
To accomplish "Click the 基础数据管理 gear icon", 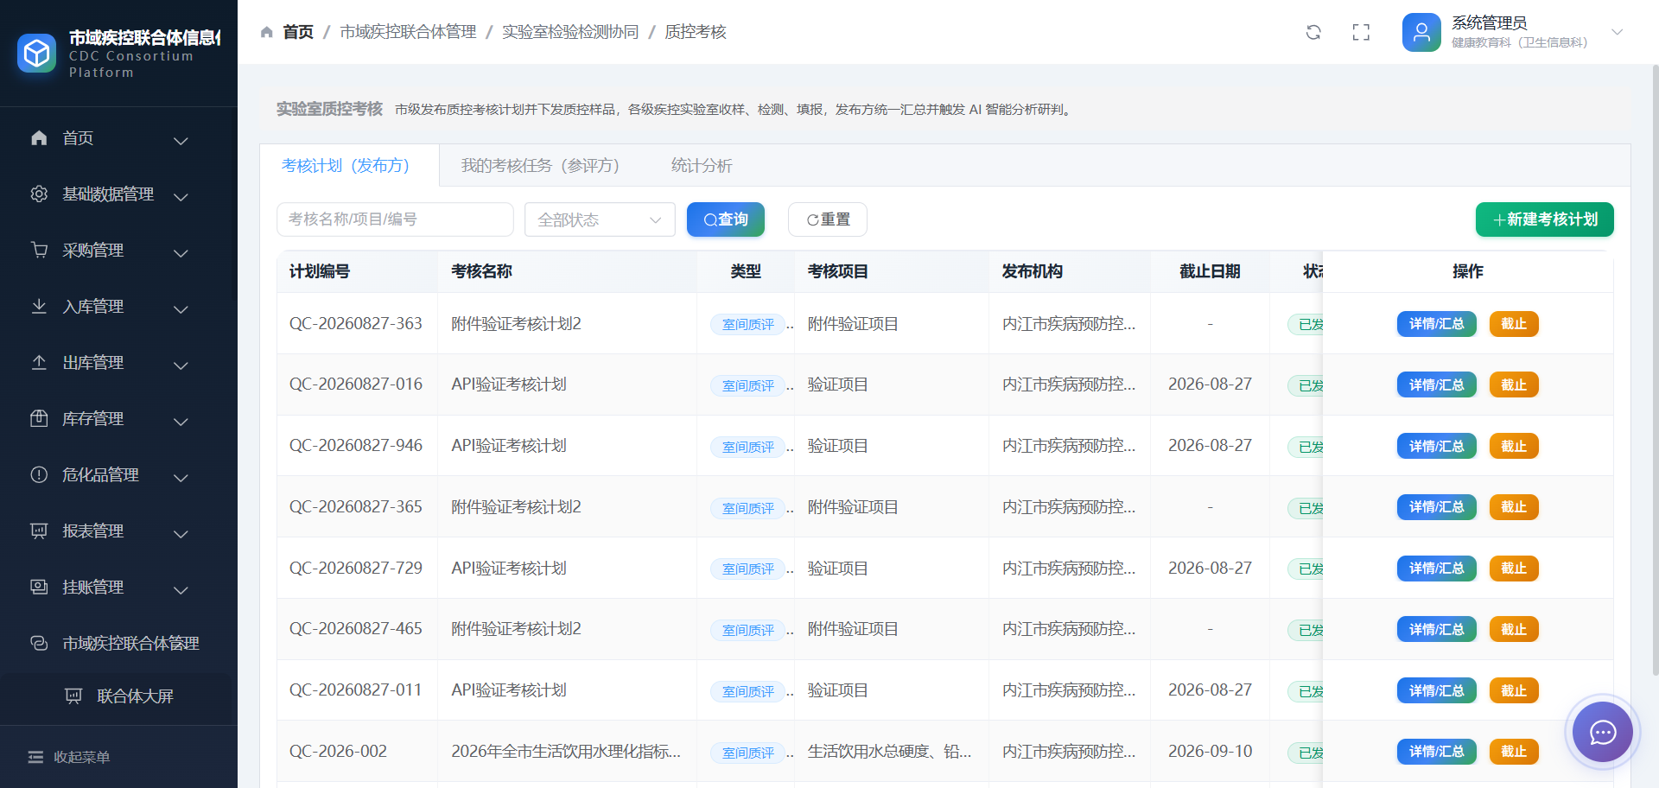I will click(x=39, y=194).
